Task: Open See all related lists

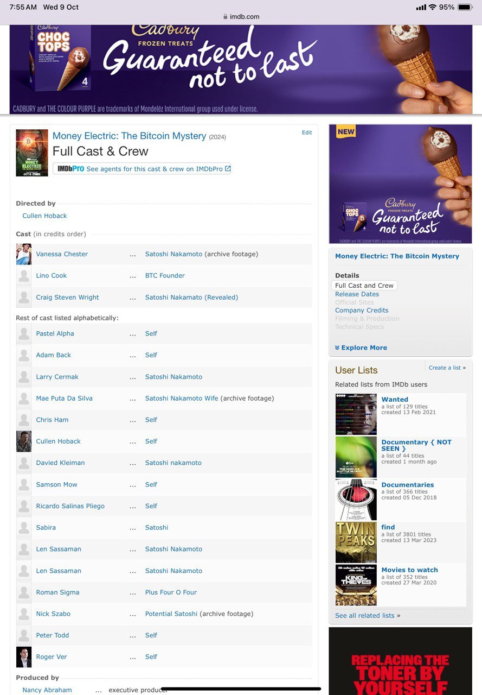Action: pos(365,616)
